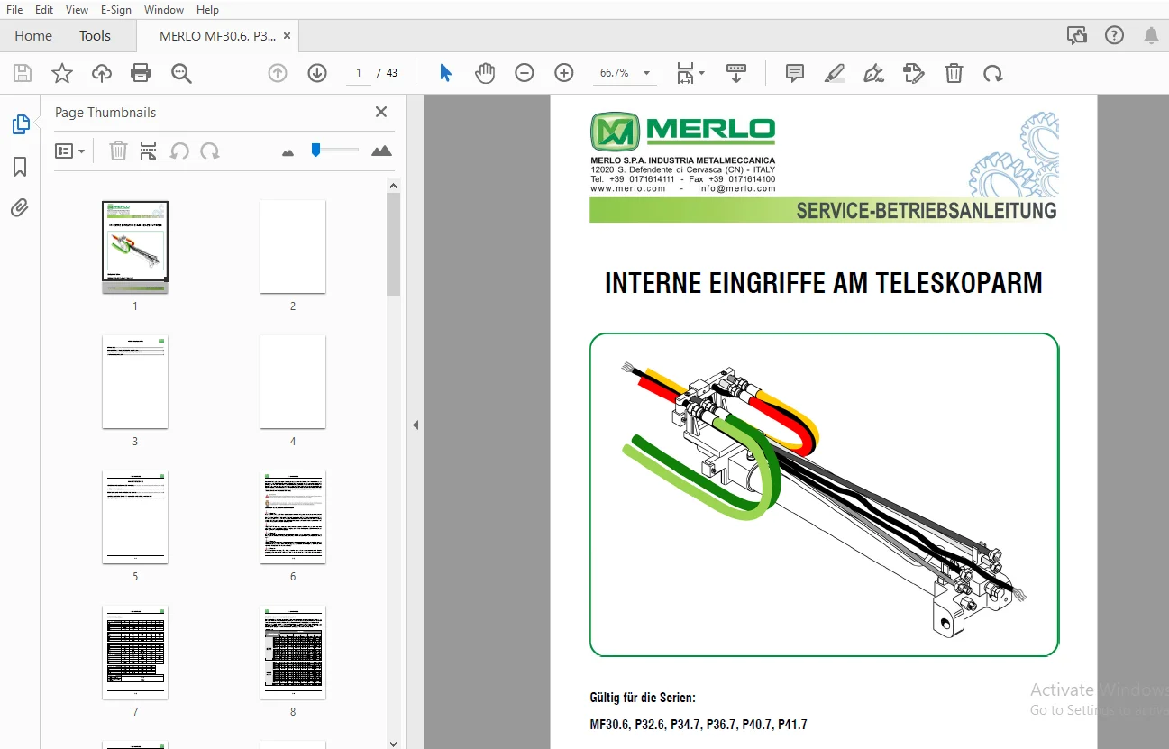
Task: Select page 4 thumbnail
Action: (293, 382)
